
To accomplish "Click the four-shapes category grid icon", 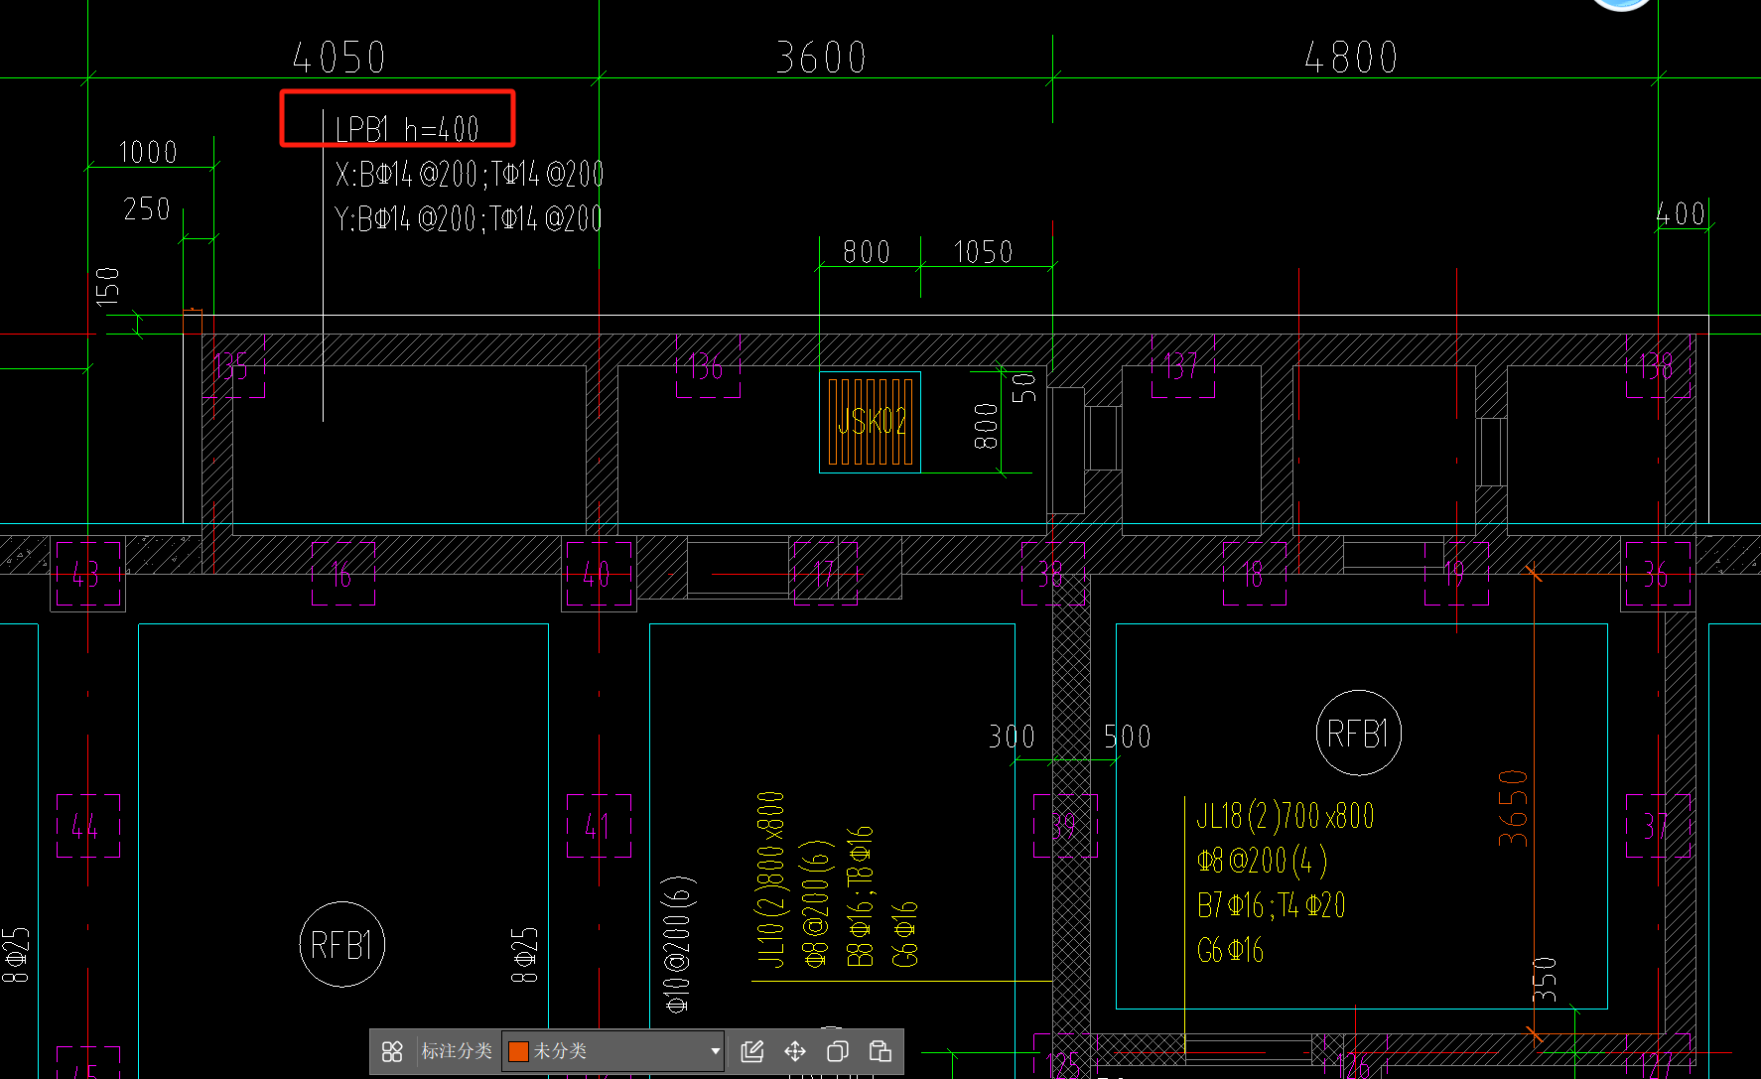I will 392,1051.
